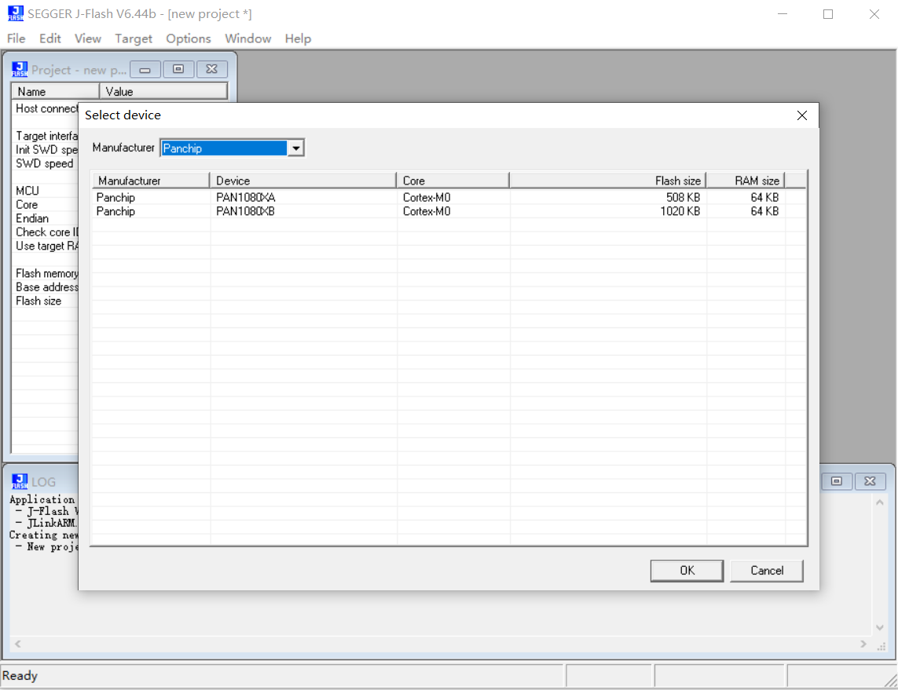Image resolution: width=898 pixels, height=690 pixels.
Task: Open the Options menu
Action: click(x=189, y=38)
